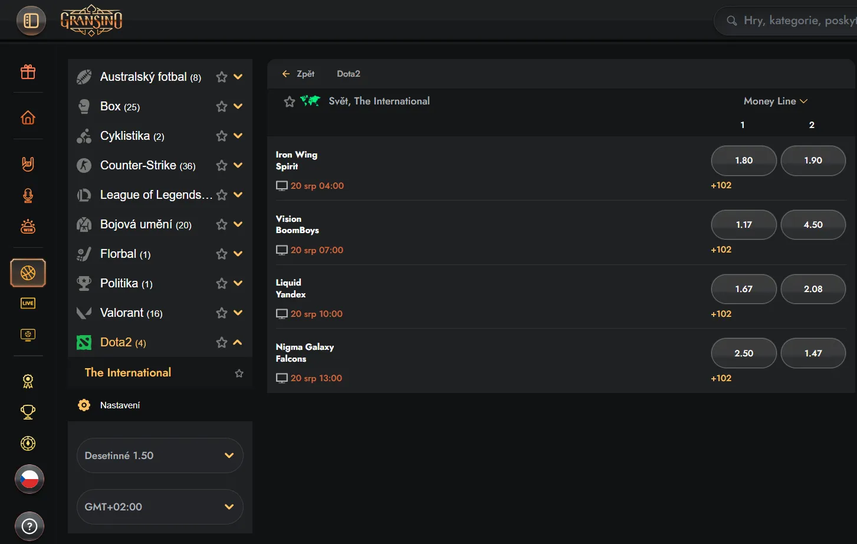Open the WIN jackpot icon
The image size is (857, 544).
pyautogui.click(x=28, y=227)
